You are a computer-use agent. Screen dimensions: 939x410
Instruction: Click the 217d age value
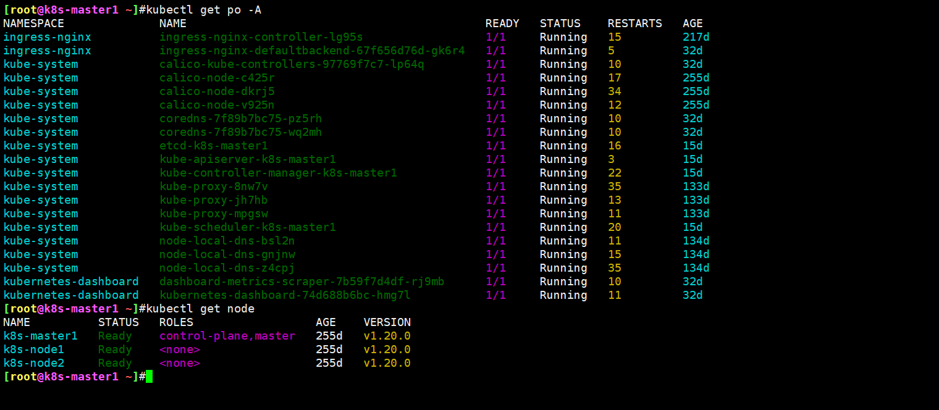(x=696, y=37)
